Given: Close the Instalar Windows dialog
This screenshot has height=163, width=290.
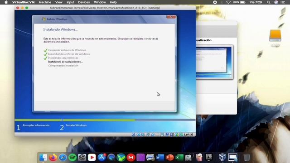Looking at the screenshot, I should [171, 17].
